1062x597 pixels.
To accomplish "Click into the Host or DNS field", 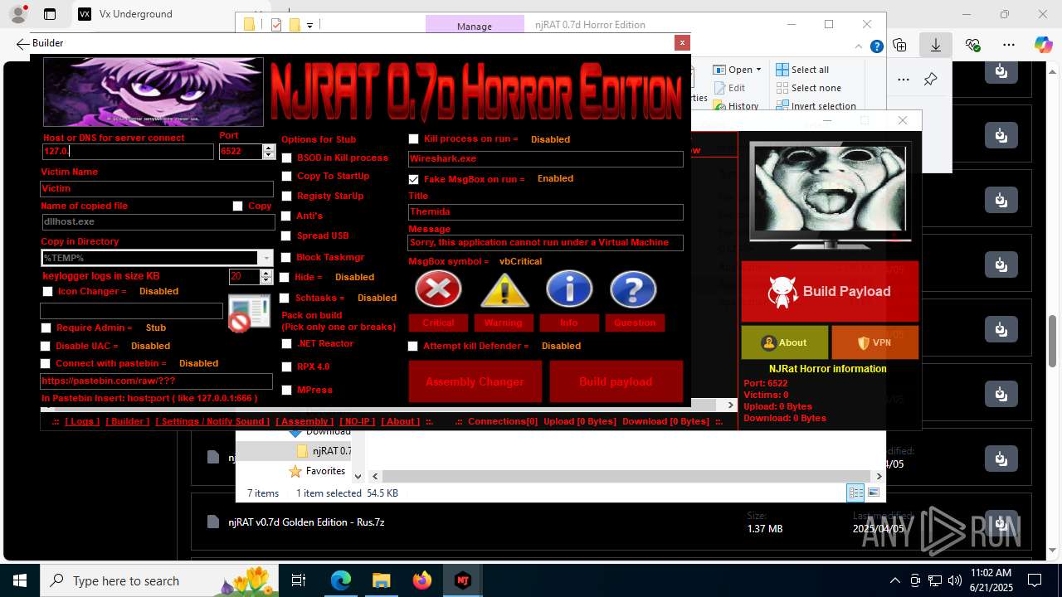I will coord(128,152).
